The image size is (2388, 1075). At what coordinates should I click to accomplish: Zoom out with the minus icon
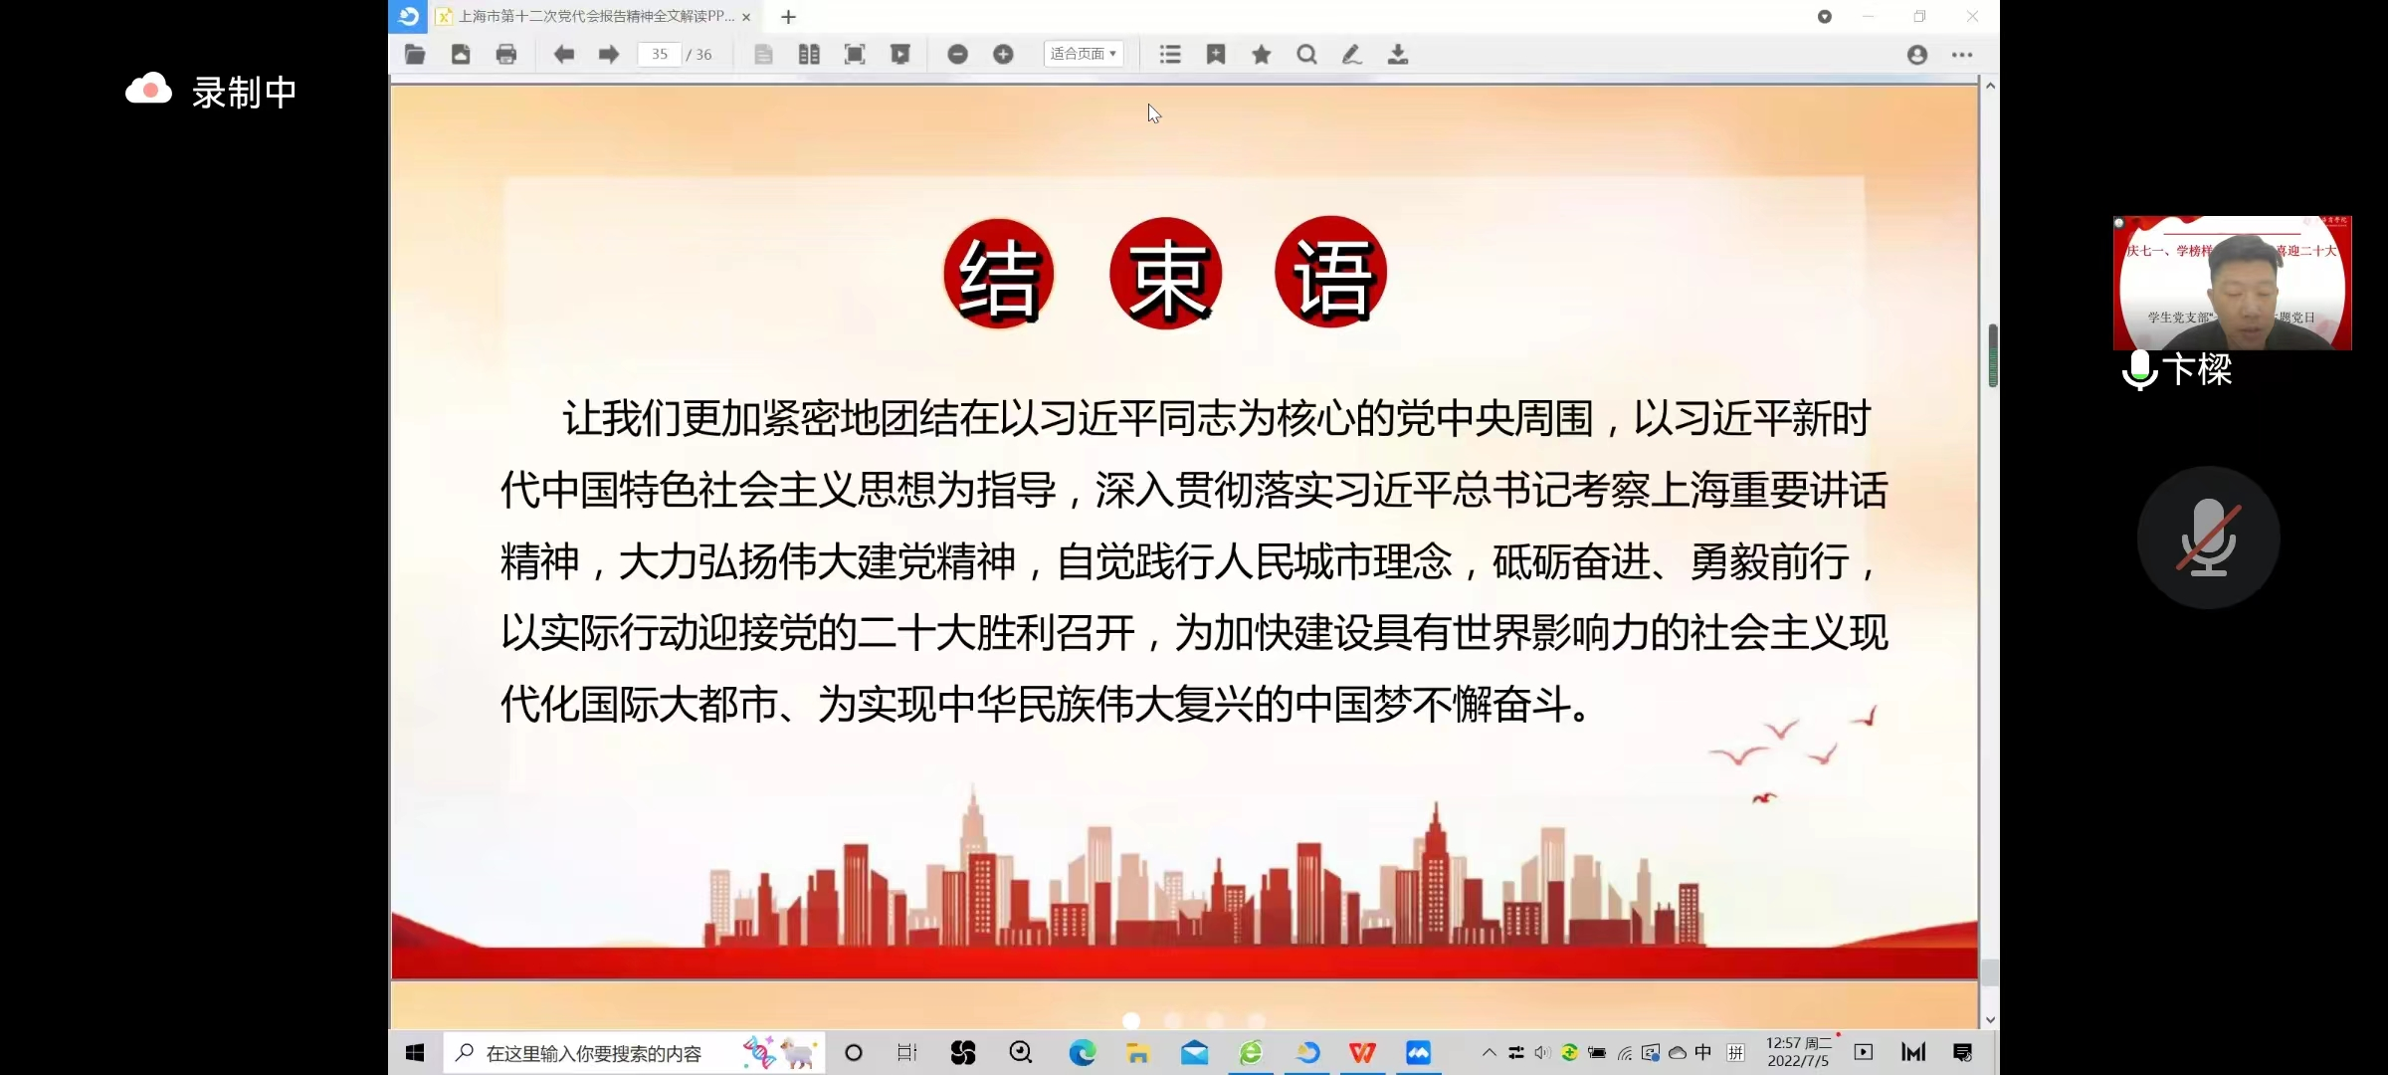pyautogui.click(x=957, y=55)
